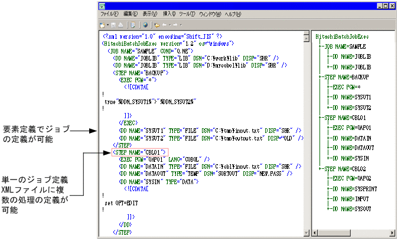Open the ツール(T) menu
Viewport: 401px width, 243px height.
[188, 14]
